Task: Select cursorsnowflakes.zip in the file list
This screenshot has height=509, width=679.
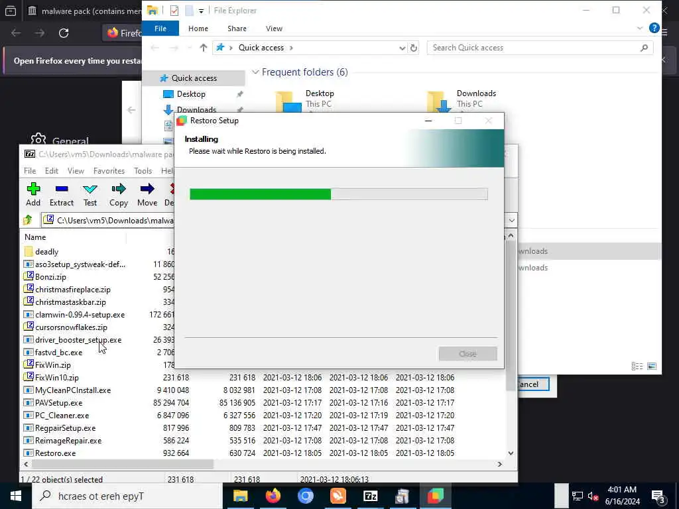Action: (x=71, y=327)
